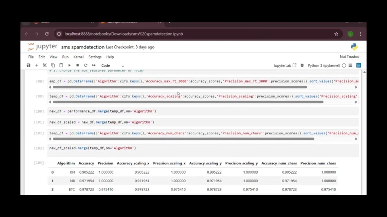Copy the selected cell

53,65
